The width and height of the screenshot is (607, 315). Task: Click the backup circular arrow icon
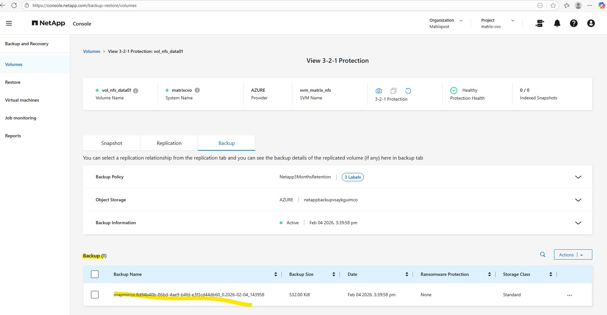(408, 91)
